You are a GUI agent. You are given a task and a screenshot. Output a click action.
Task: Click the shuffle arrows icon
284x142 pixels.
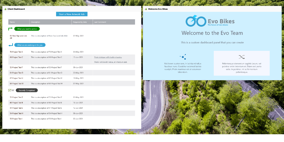[x=242, y=57]
